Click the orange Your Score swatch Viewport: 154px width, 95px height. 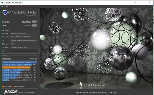[3, 86]
